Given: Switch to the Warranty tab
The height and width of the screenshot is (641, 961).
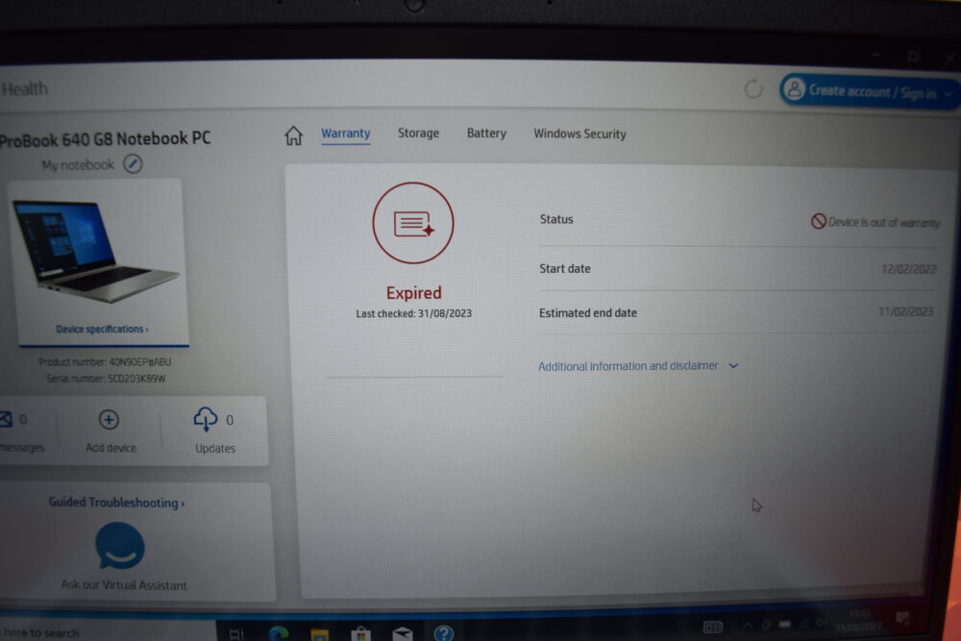Looking at the screenshot, I should [x=346, y=134].
